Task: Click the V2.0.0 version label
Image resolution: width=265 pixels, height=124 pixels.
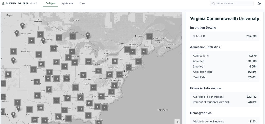Action: click(x=33, y=3)
